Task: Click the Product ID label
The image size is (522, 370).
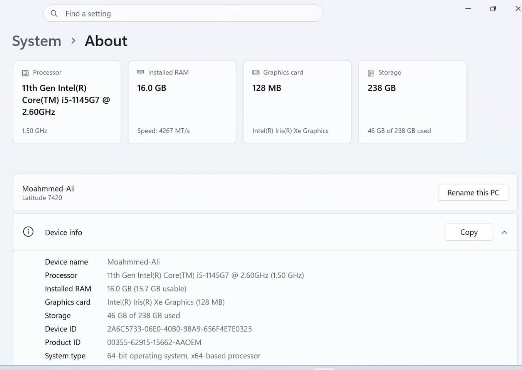Action: coord(63,342)
